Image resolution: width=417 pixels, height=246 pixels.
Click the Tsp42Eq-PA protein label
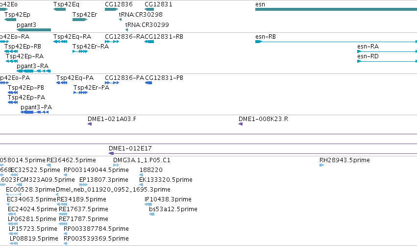click(x=75, y=77)
